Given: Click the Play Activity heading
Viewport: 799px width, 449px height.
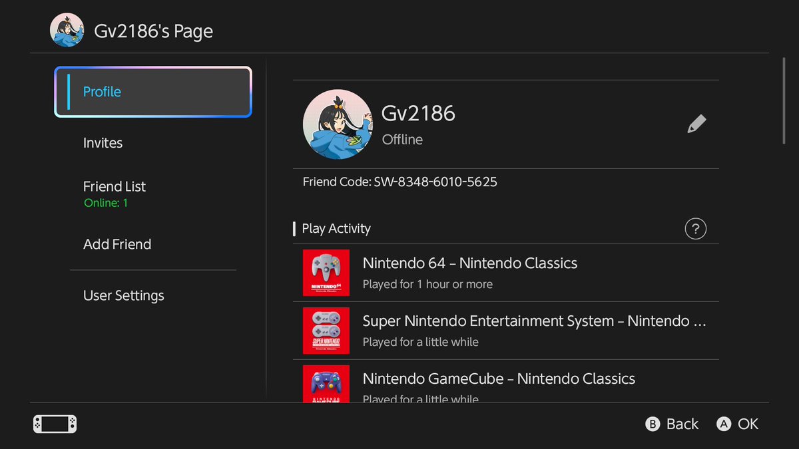Looking at the screenshot, I should coord(336,229).
